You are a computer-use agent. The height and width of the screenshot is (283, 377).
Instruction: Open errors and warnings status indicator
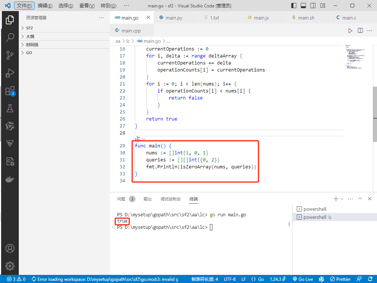16,279
